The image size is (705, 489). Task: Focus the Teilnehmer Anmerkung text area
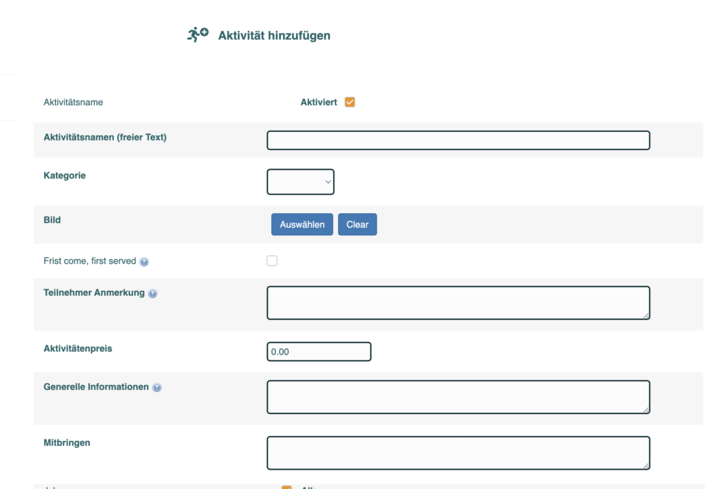tap(458, 303)
